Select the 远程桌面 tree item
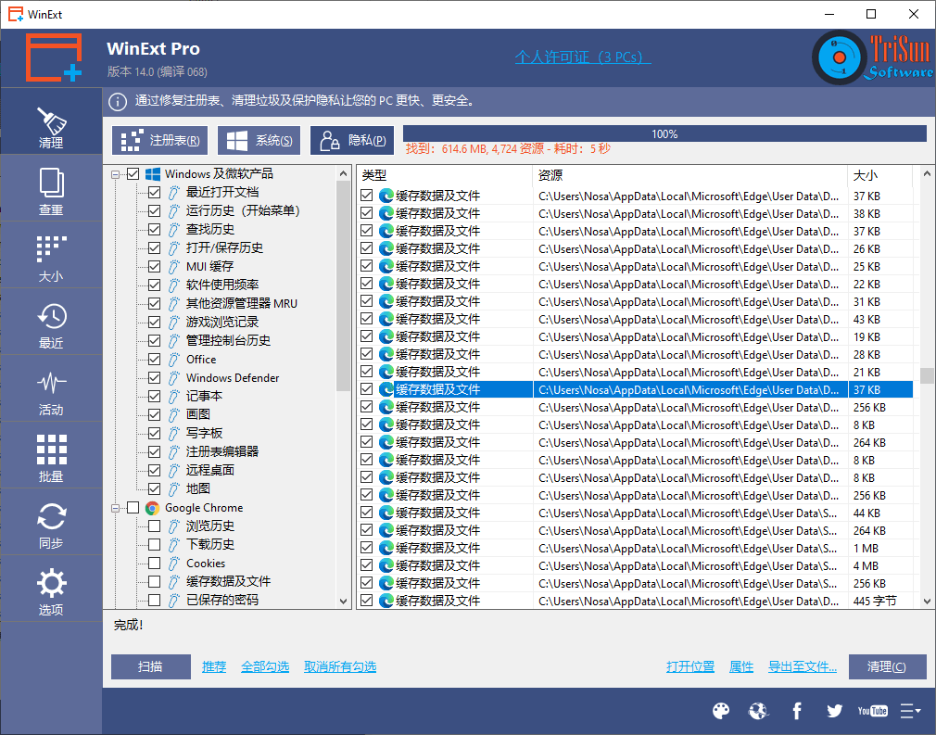 coord(210,471)
